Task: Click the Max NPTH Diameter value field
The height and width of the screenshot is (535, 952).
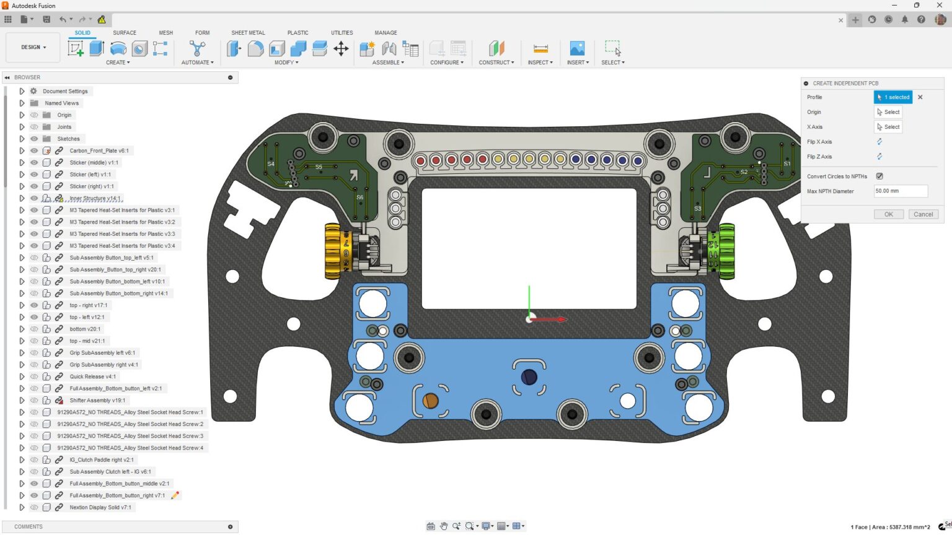Action: coord(900,191)
